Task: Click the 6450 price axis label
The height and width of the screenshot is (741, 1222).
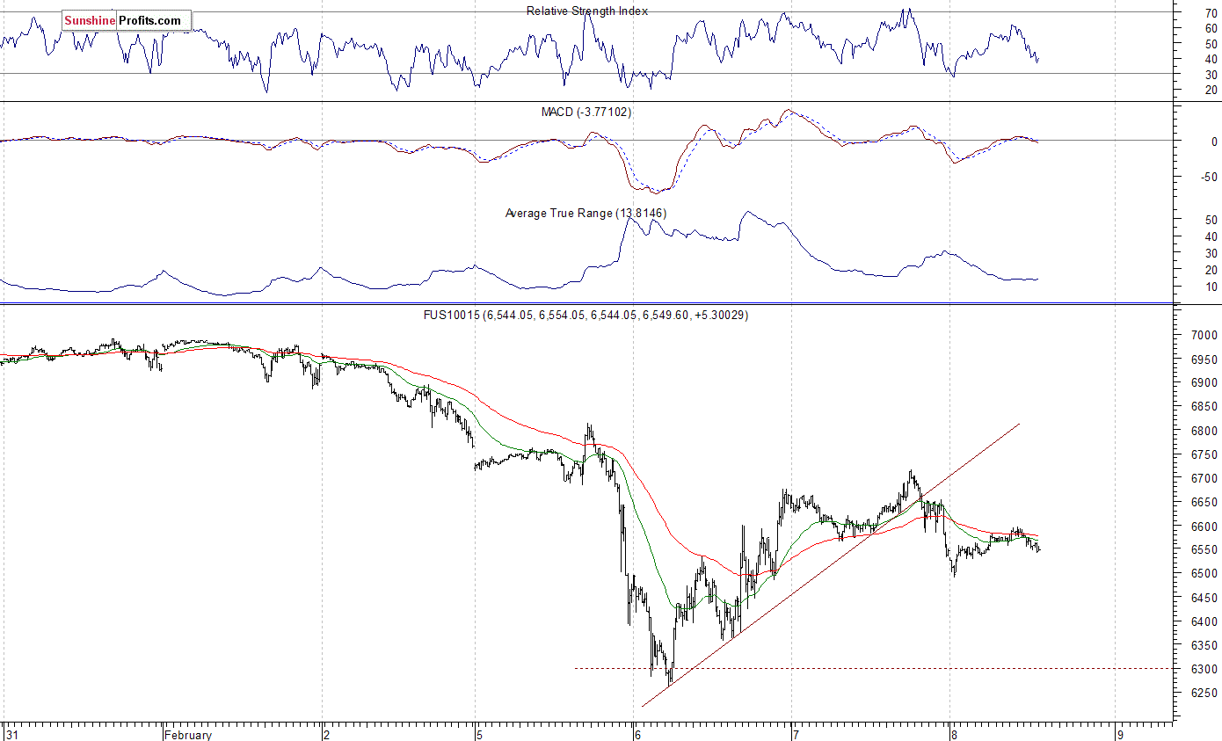Action: [x=1204, y=598]
